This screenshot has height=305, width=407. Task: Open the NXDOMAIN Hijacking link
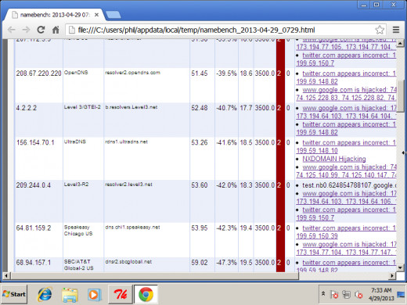[x=334, y=159]
